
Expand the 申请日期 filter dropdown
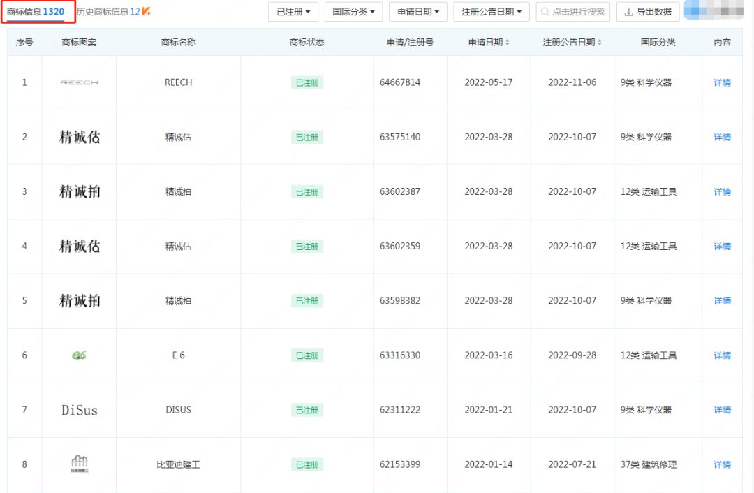pyautogui.click(x=417, y=12)
